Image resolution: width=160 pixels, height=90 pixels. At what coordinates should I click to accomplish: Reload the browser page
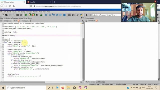point(10,6)
